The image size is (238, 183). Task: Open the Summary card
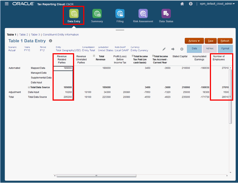point(97,16)
